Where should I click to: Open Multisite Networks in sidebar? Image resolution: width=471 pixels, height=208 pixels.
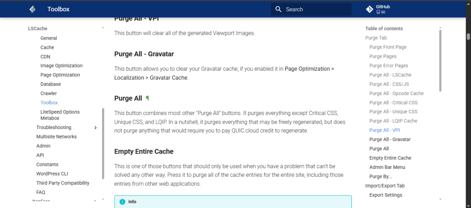[57, 137]
